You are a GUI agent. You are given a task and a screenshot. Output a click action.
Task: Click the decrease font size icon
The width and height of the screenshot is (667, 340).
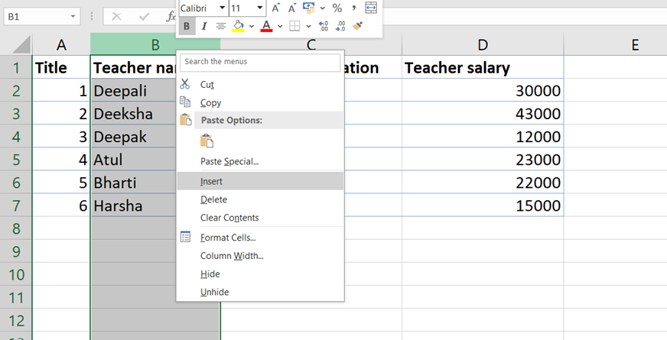pyautogui.click(x=293, y=8)
